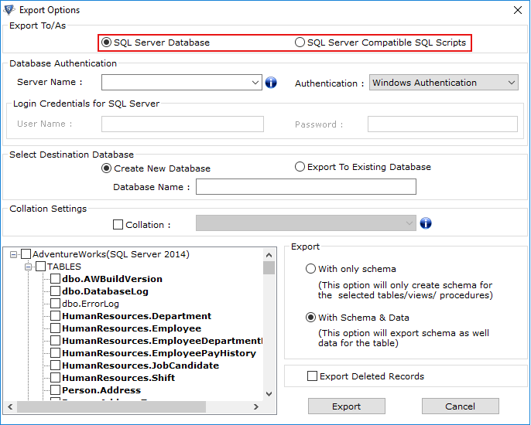Close the Export Options dialog
The width and height of the screenshot is (531, 425).
click(517, 10)
